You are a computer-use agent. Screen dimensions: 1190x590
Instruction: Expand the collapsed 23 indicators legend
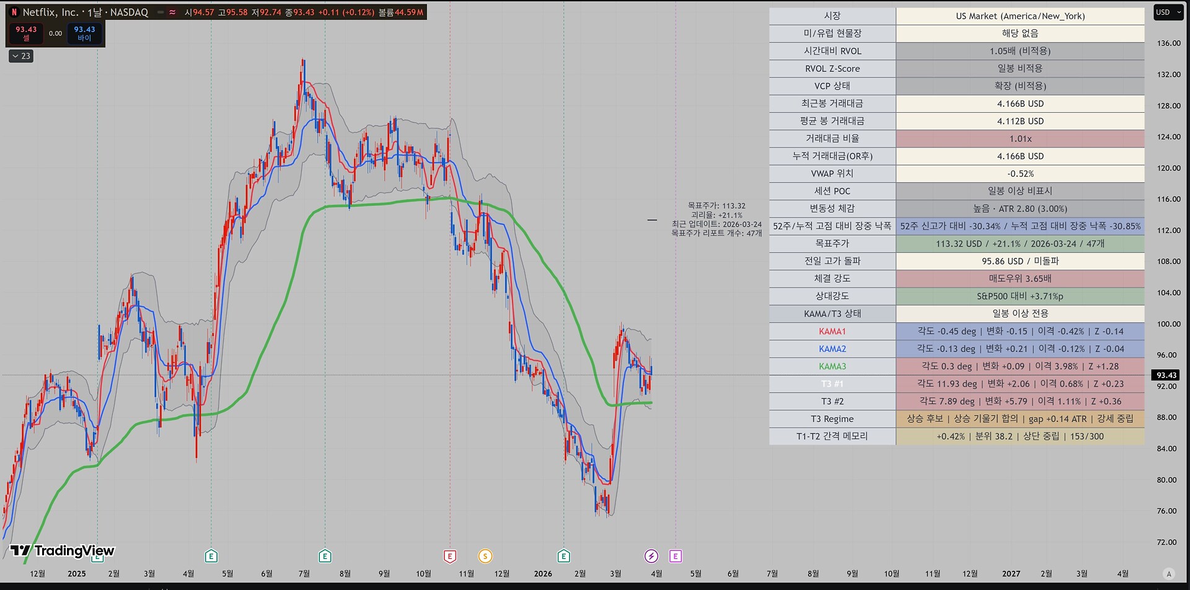[21, 56]
